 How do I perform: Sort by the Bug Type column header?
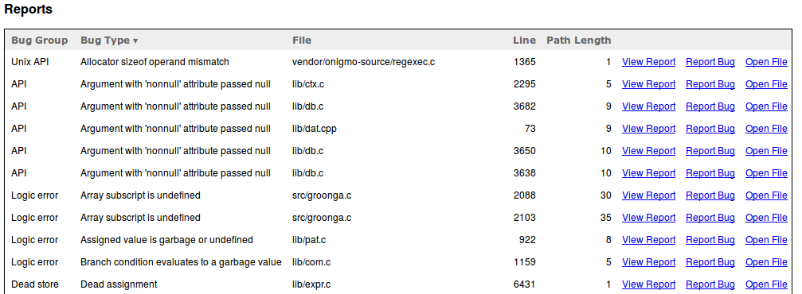[109, 41]
